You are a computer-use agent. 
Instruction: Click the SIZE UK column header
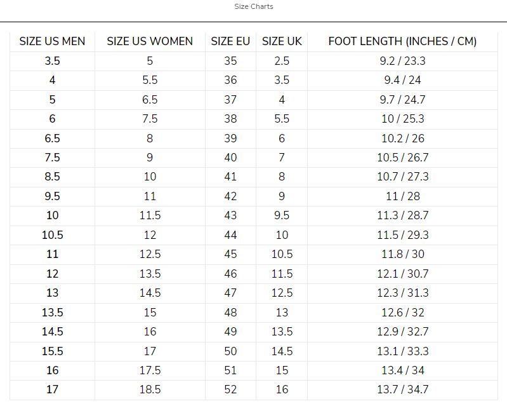pyautogui.click(x=282, y=41)
